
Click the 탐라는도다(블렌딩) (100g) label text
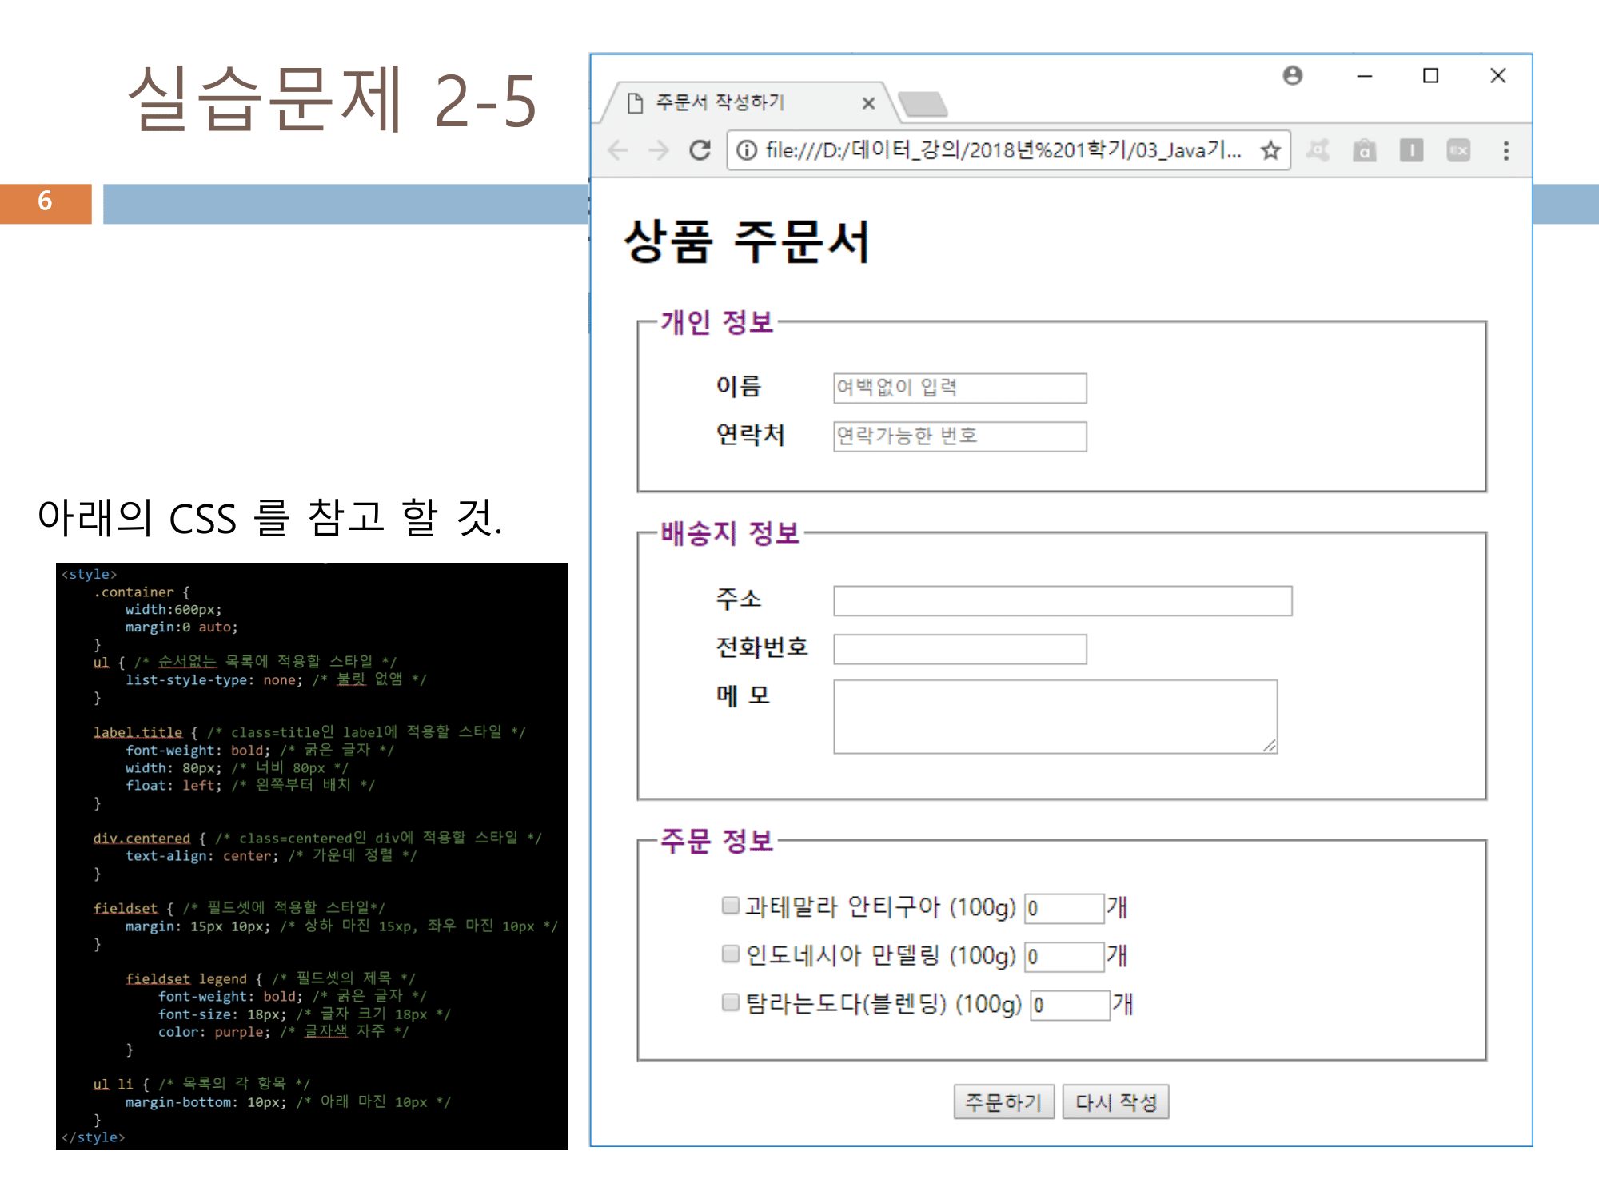pos(883,1004)
